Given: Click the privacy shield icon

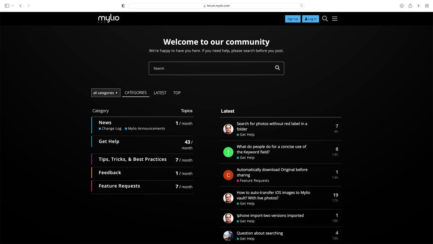Looking at the screenshot, I should [x=123, y=6].
